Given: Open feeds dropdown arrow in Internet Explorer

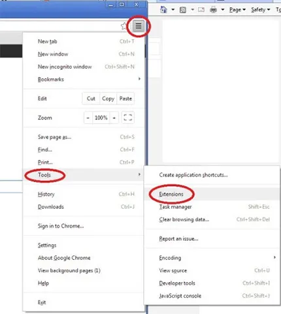Looking at the screenshot, I should click(x=192, y=10).
